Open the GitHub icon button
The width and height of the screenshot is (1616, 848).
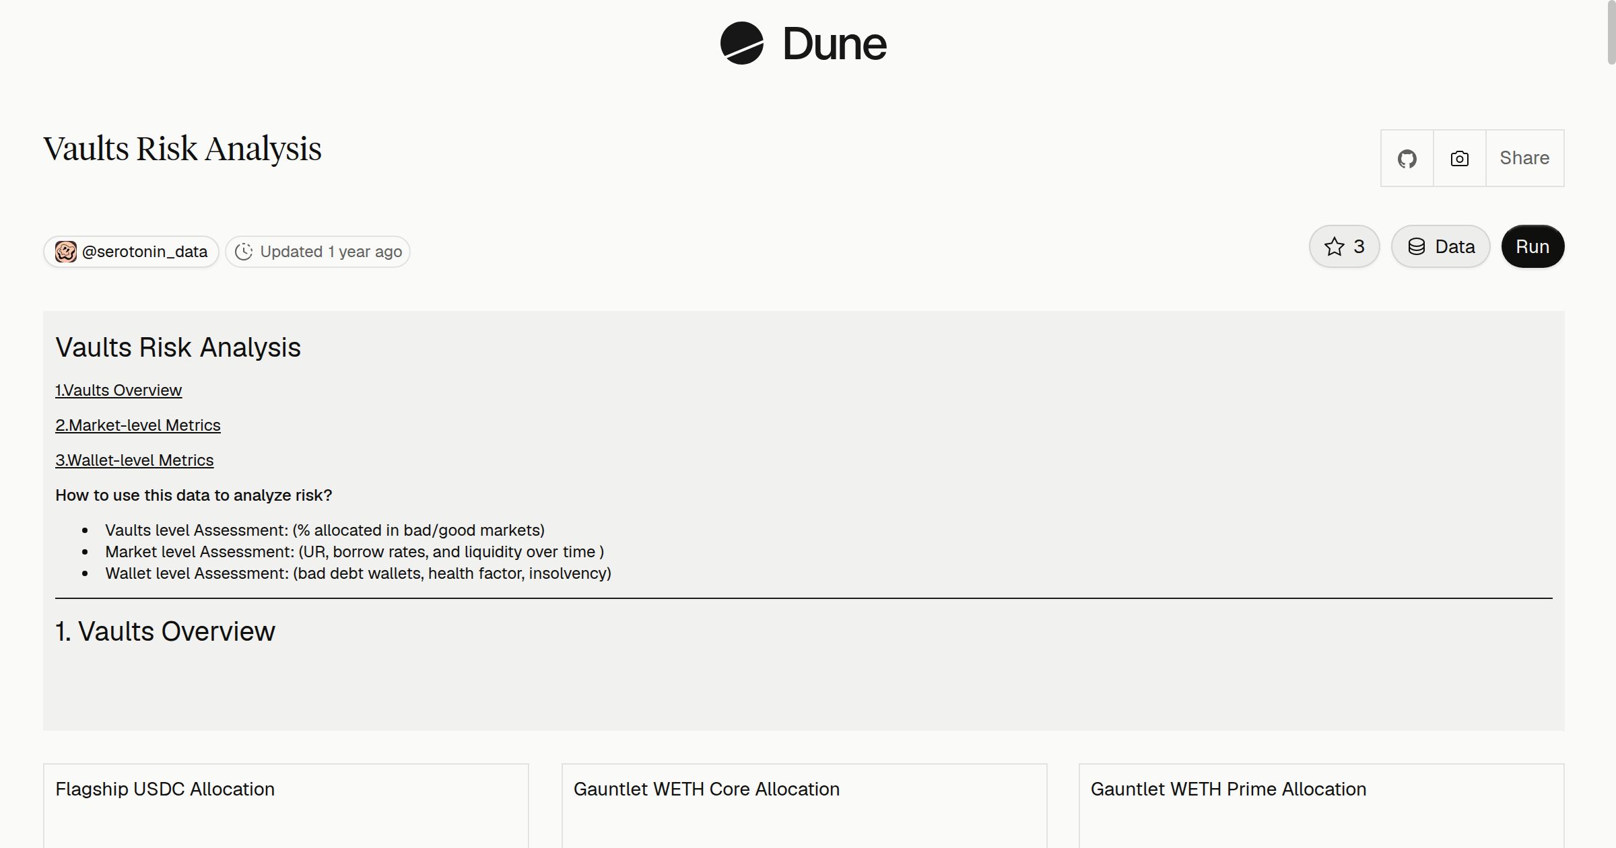1407,158
